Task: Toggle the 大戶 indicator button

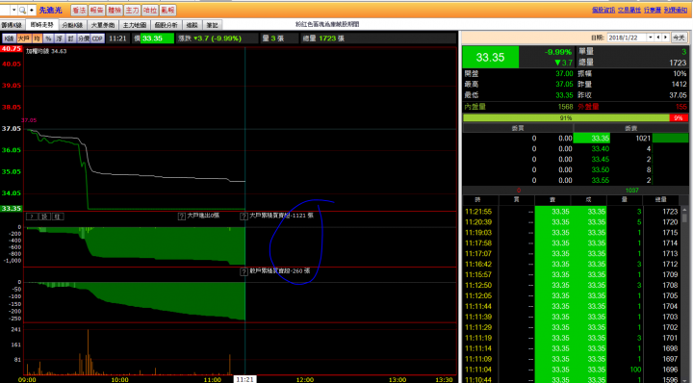Action: click(24, 38)
